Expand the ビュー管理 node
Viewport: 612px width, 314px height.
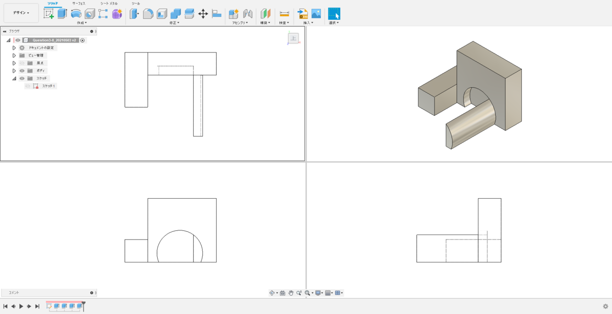(14, 56)
